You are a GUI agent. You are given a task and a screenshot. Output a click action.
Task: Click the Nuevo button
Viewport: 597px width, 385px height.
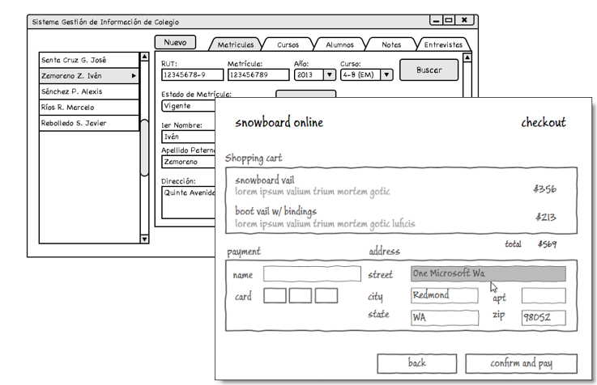pyautogui.click(x=175, y=42)
